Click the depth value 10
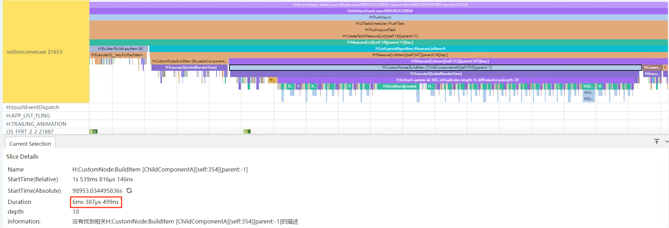The width and height of the screenshot is (669, 228). coord(76,212)
